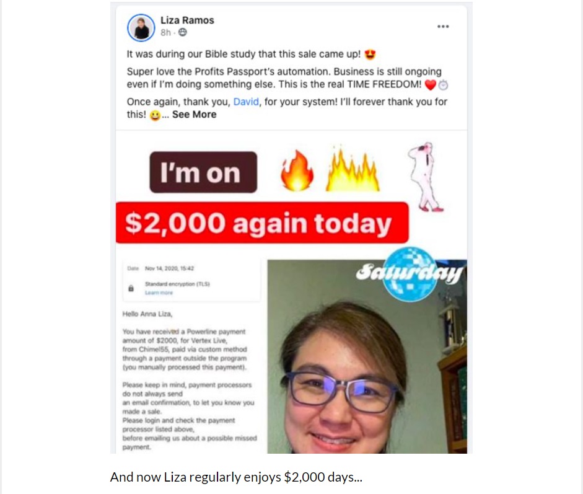This screenshot has width=583, height=494.
Task: Click the red heart emoji
Action: point(430,85)
